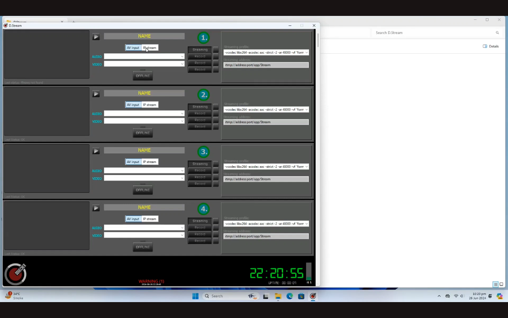Click the D.Stream taskbar icon
The height and width of the screenshot is (318, 508).
click(313, 296)
